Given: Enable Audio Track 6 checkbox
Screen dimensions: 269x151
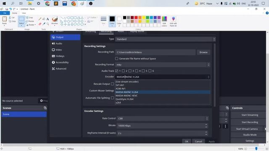Looking at the screenshot, I should 150,71.
